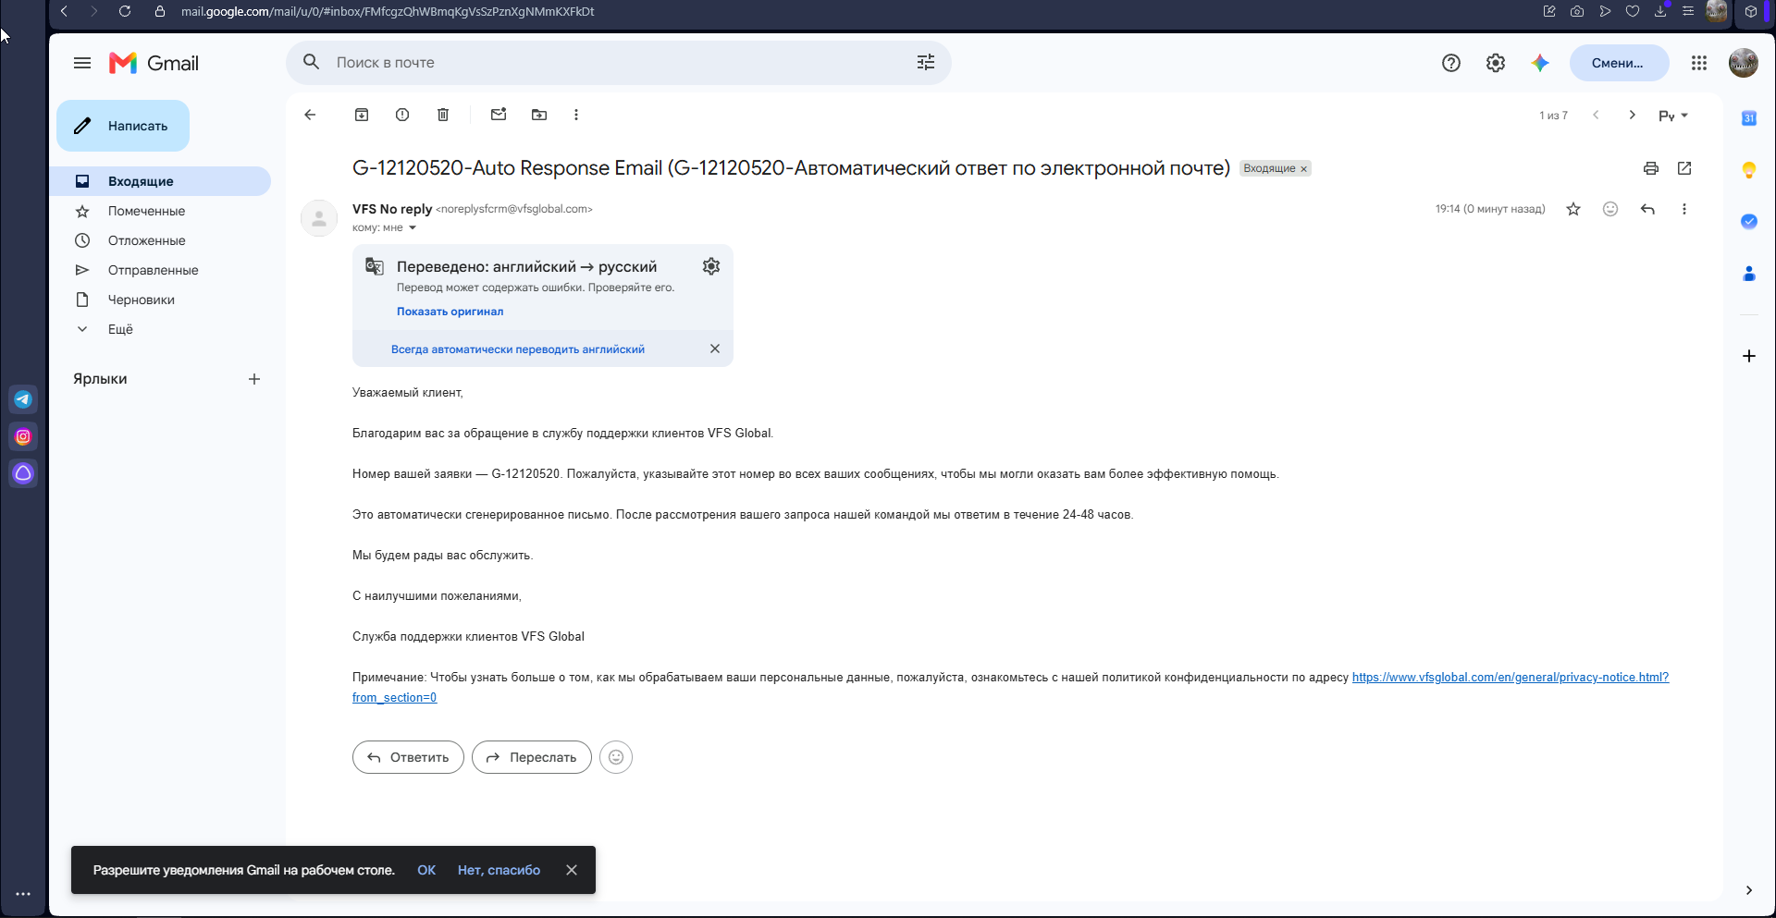Open the VFS privacy notice link
This screenshot has width=1776, height=918.
pos(1511,678)
